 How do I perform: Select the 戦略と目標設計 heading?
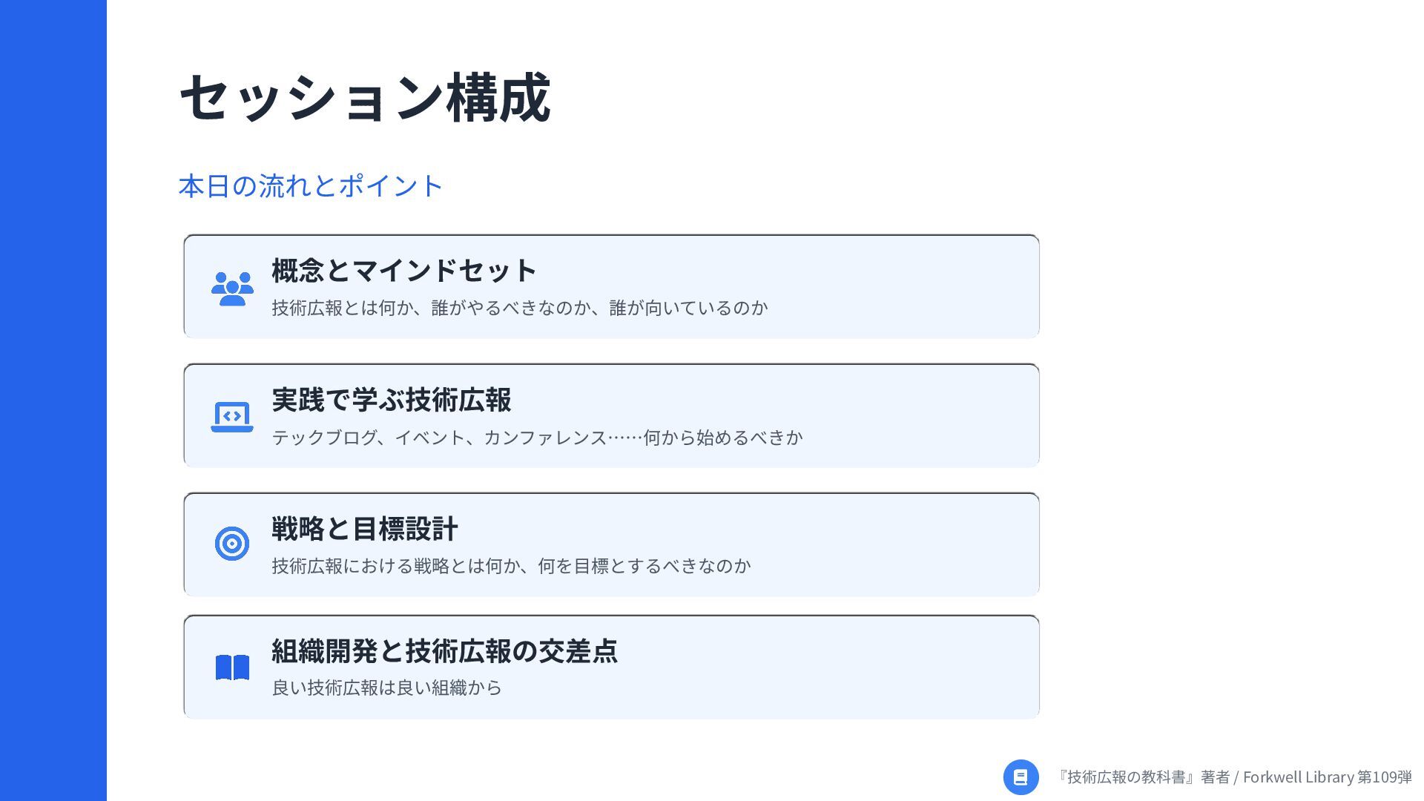point(364,529)
